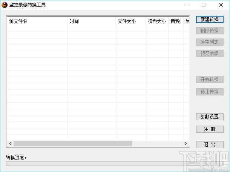Stop conversion with 停止转换 button
The height and width of the screenshot is (172, 230).
point(210,92)
